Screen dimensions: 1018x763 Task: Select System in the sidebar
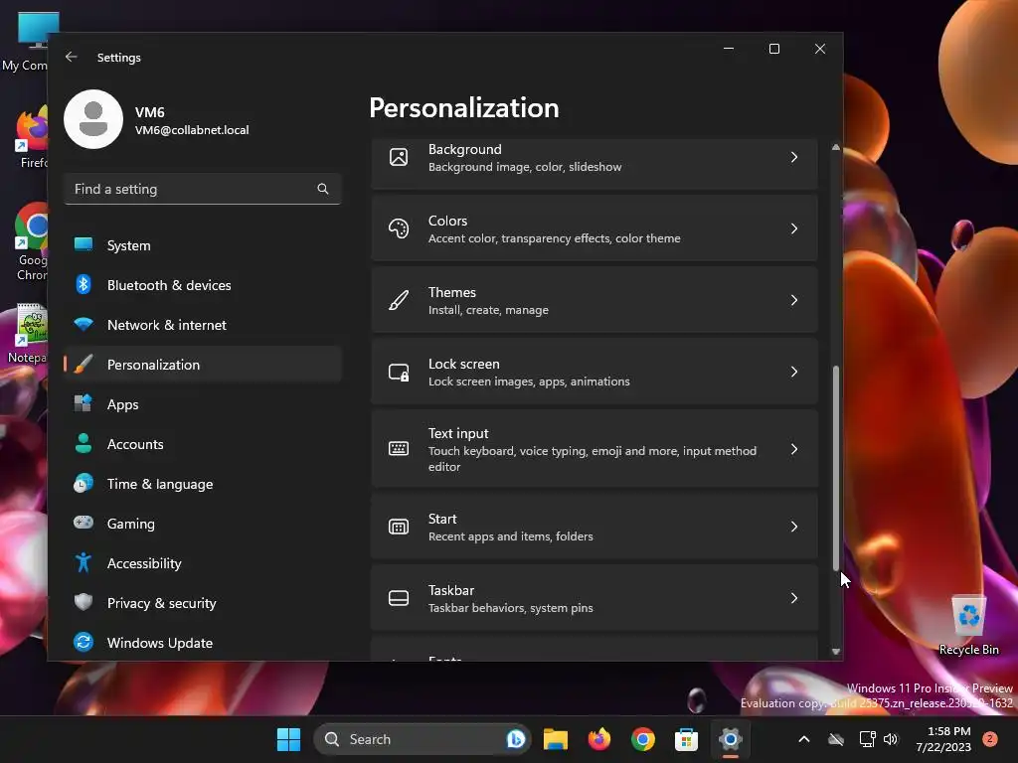click(203, 245)
